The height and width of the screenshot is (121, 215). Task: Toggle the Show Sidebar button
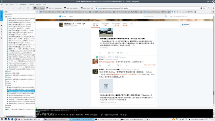click(x=39, y=8)
